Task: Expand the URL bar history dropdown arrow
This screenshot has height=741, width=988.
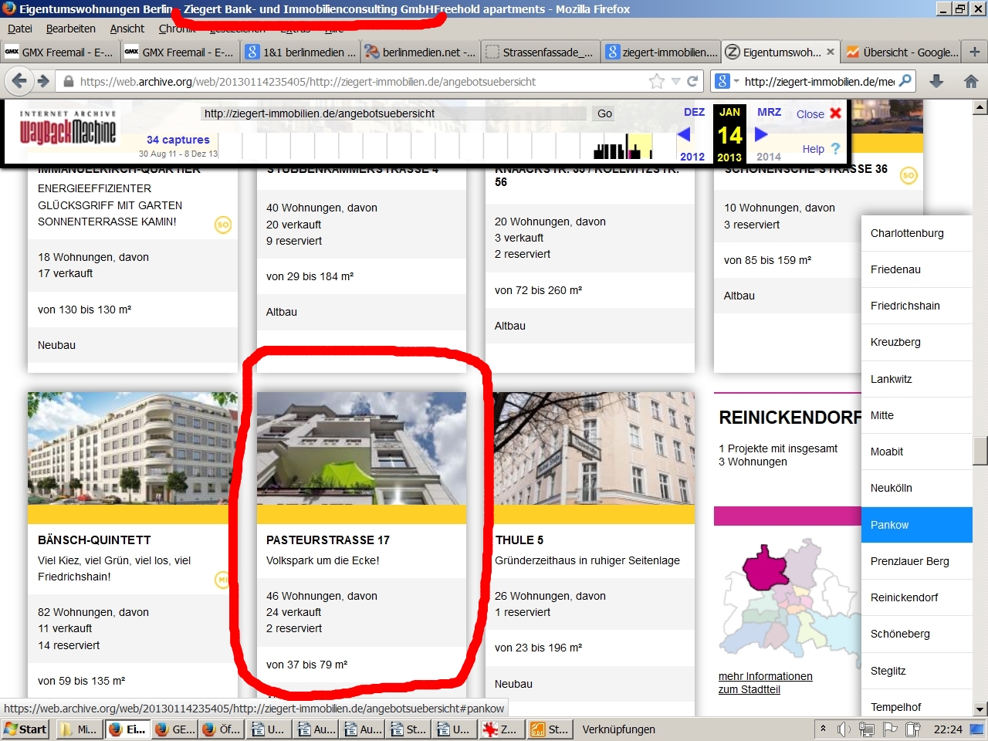Action: [x=675, y=81]
